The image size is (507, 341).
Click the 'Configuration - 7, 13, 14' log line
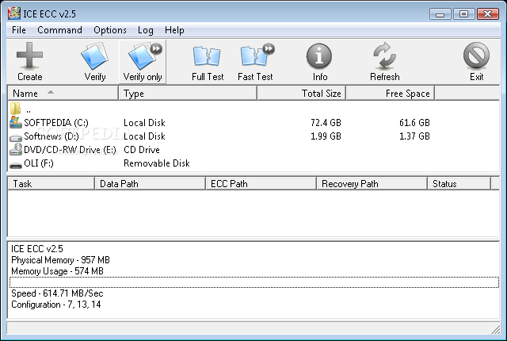(x=56, y=305)
